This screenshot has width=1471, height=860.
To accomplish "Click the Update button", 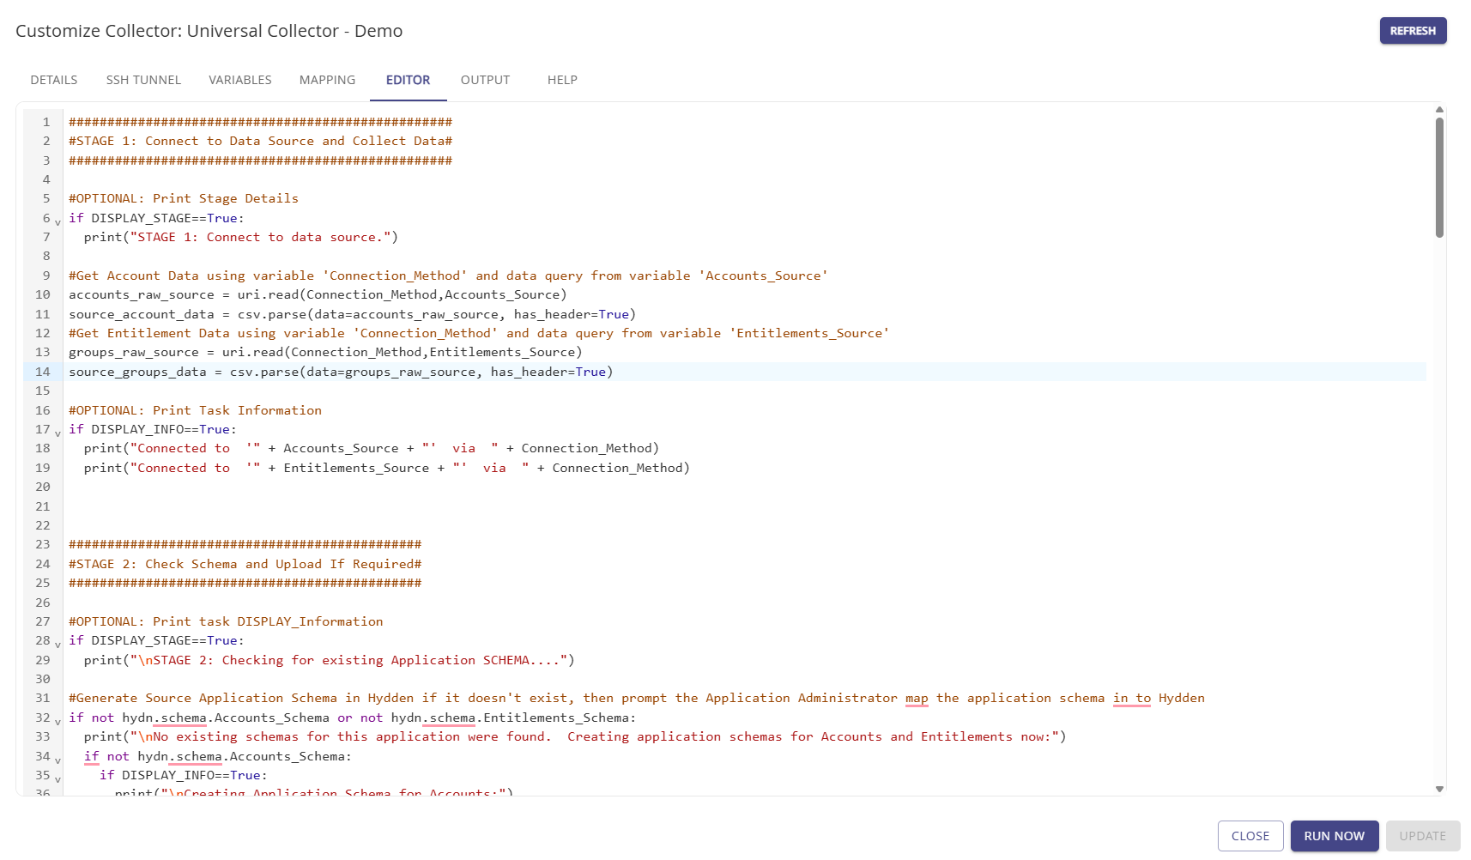I will pos(1422,836).
